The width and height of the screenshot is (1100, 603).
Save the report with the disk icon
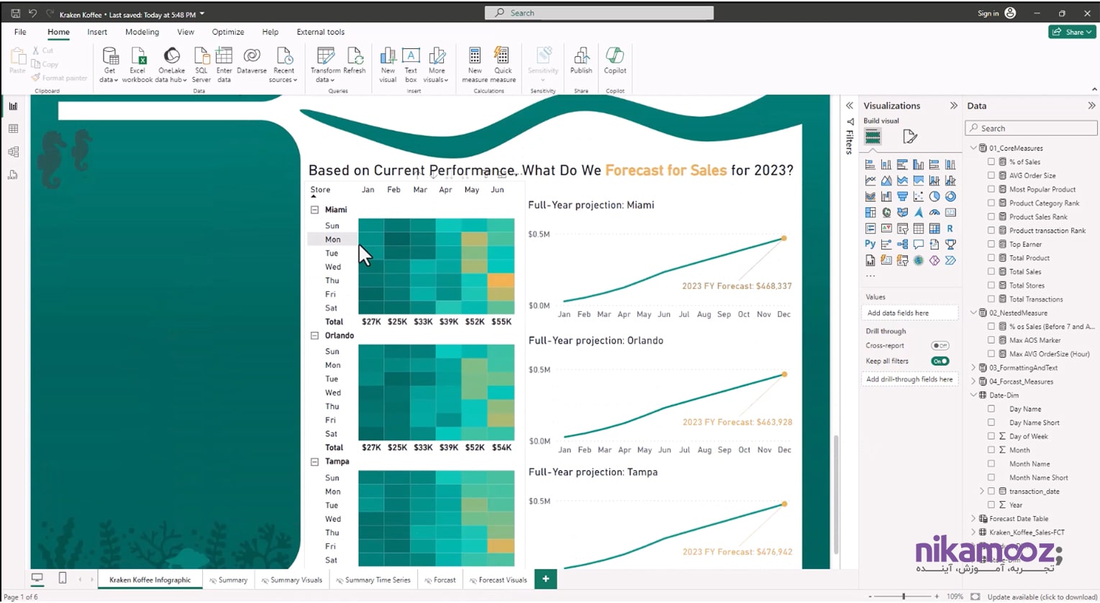pyautogui.click(x=15, y=13)
